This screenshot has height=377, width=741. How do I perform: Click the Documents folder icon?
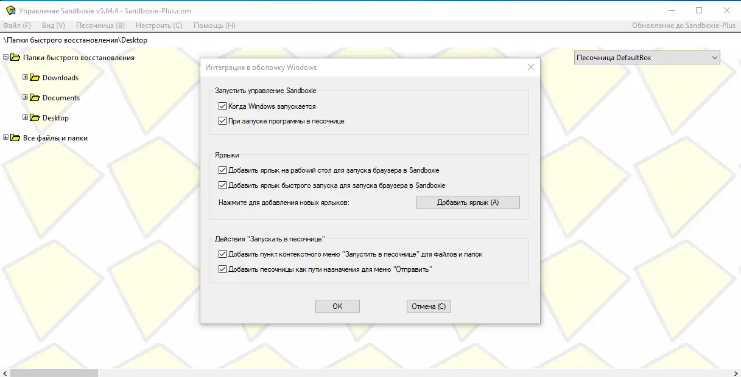(35, 98)
